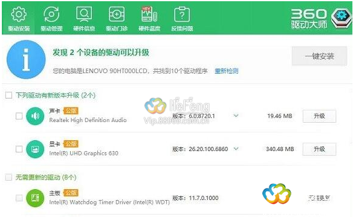Open the 驱动门诊 driver clinic icon

point(117,14)
